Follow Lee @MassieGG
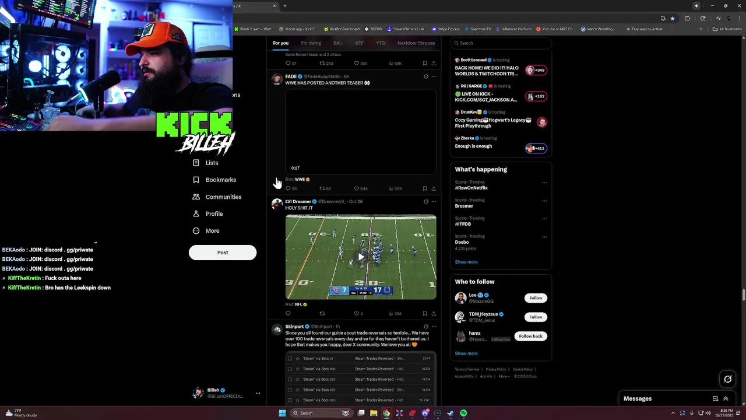The height and width of the screenshot is (420, 746). [x=536, y=298]
